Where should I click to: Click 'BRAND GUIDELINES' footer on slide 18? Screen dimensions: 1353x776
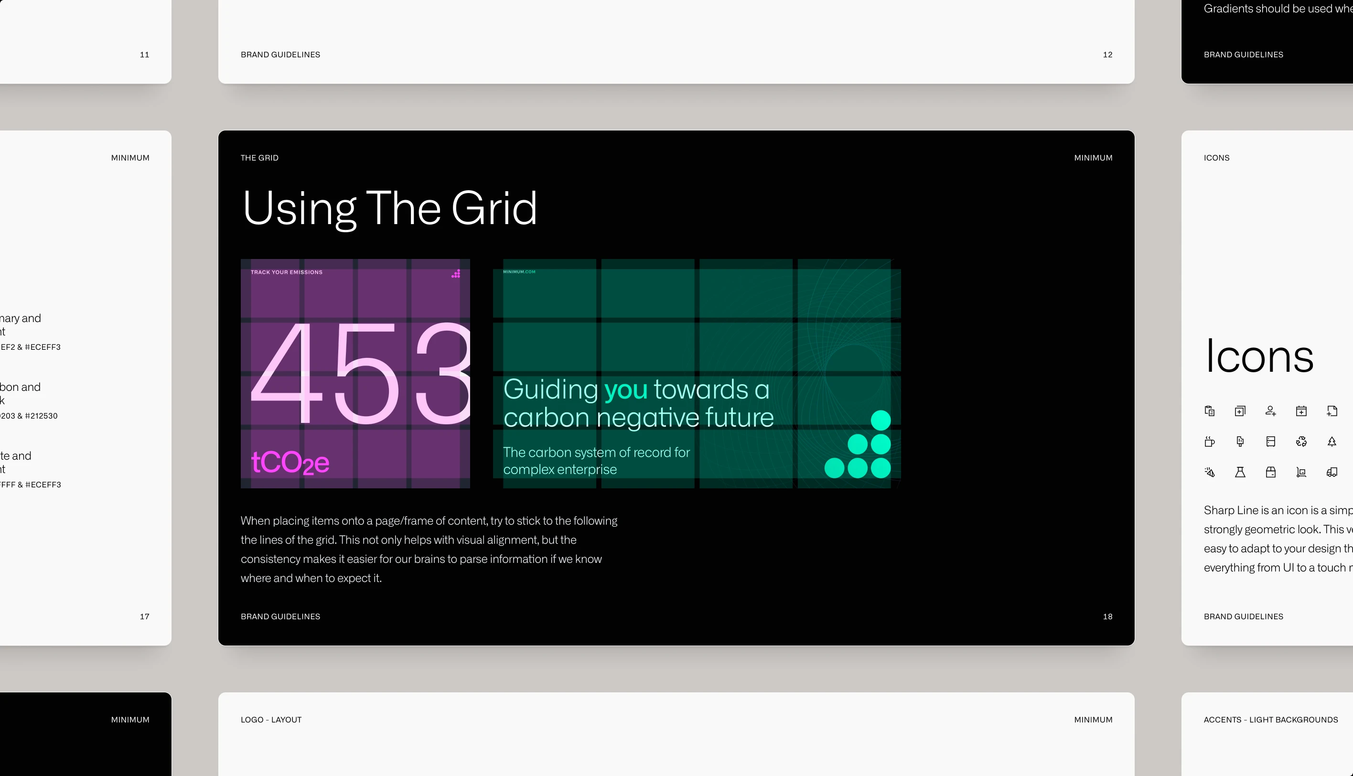tap(280, 616)
